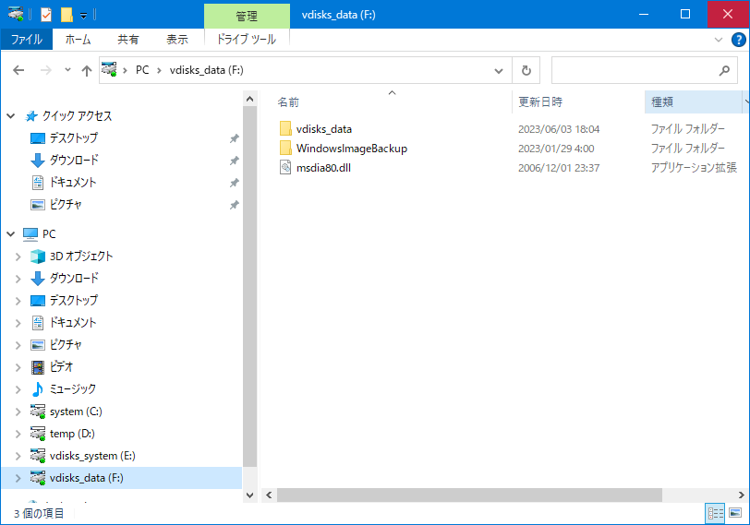Select the WindowsImageBackup folder

coord(352,149)
